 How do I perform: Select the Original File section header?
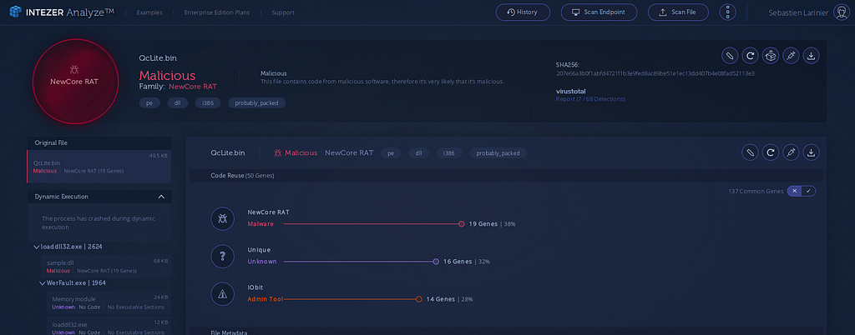pyautogui.click(x=99, y=142)
